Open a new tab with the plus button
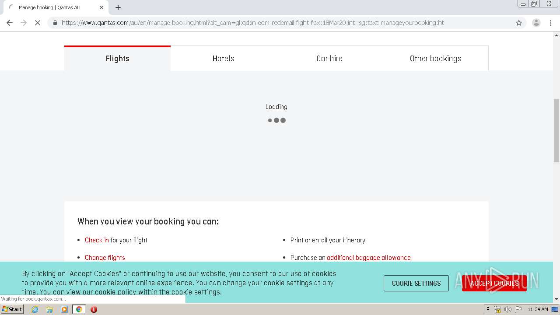This screenshot has height=315, width=560. (x=118, y=7)
